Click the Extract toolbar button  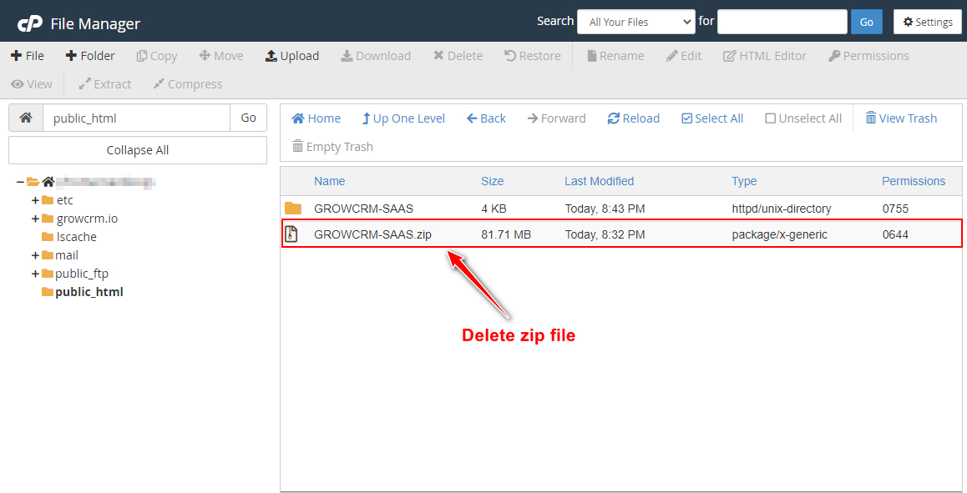[105, 84]
